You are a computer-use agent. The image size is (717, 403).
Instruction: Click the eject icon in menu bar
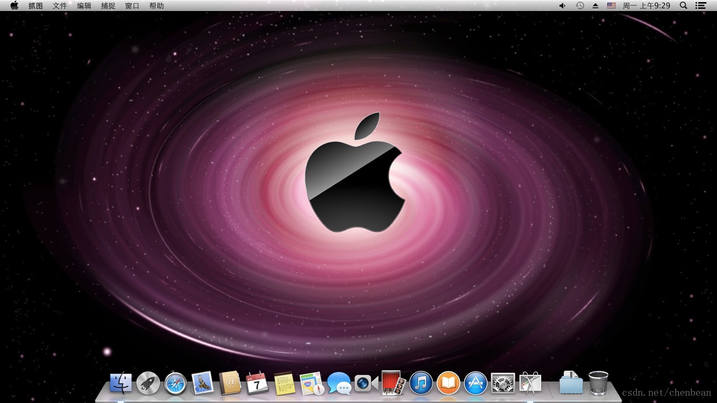coord(595,5)
